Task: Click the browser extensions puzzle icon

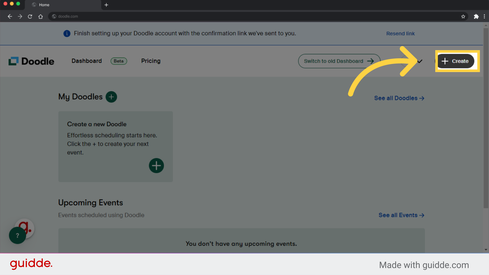Action: 476,16
